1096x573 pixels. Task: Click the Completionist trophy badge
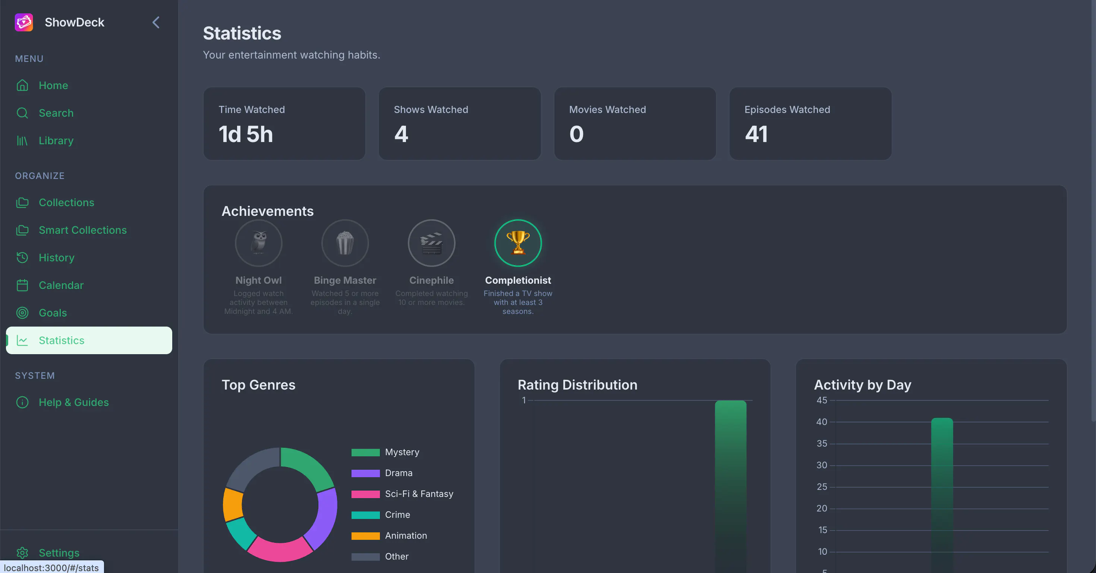tap(518, 243)
